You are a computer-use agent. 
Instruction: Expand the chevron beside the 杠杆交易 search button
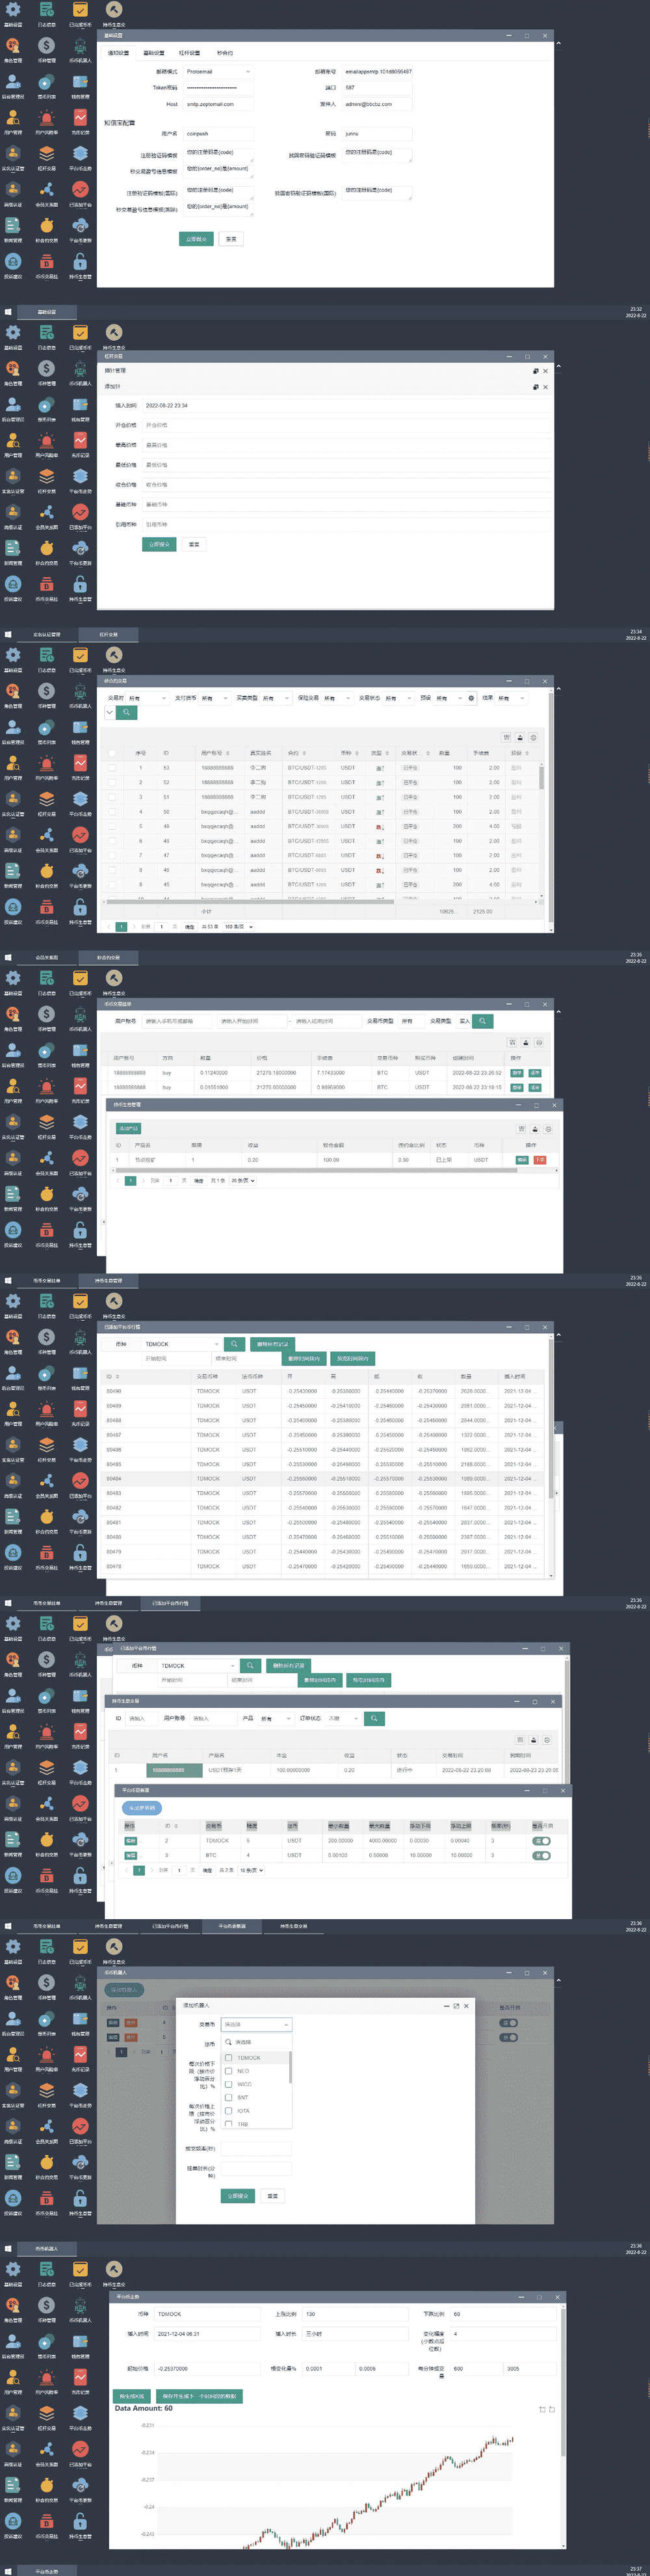[x=110, y=713]
